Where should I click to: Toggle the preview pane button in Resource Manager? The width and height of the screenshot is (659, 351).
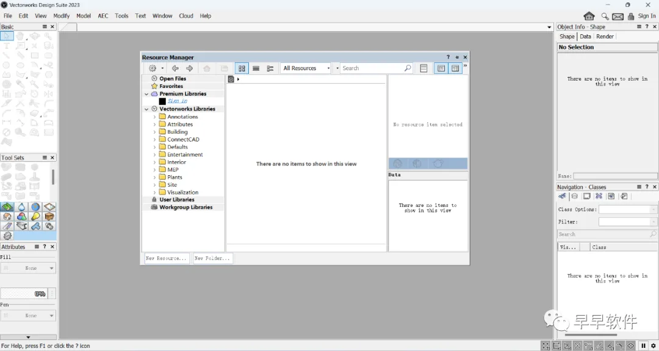pos(455,68)
